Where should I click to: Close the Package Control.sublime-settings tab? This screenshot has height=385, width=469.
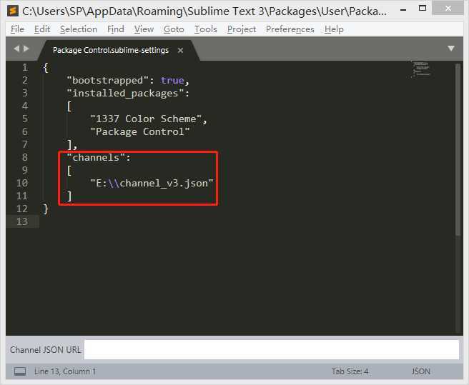[x=180, y=51]
